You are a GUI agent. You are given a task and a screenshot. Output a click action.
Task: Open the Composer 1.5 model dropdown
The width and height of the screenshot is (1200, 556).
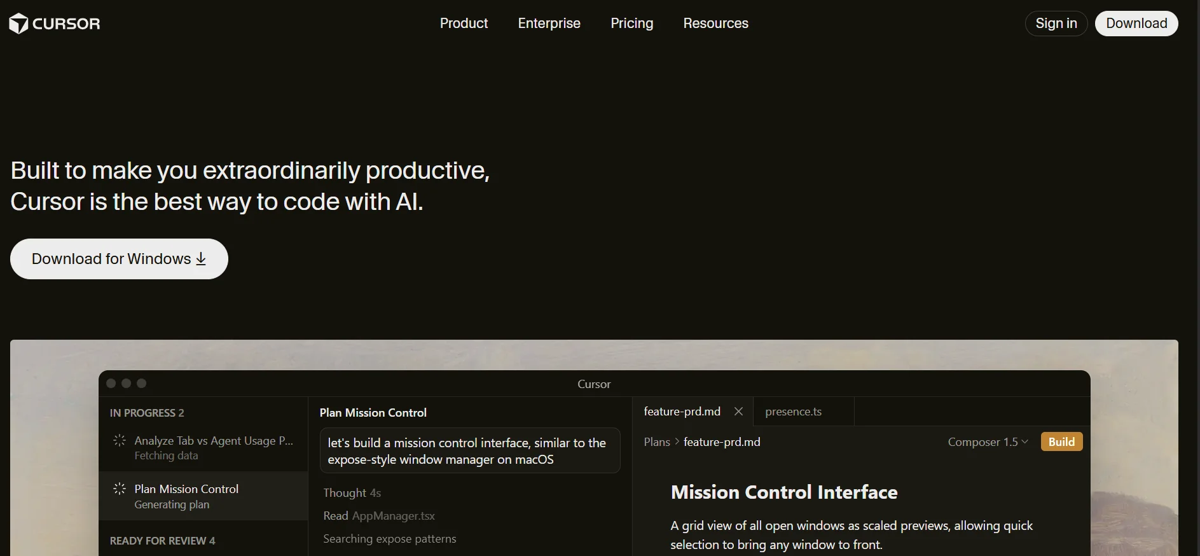point(988,442)
